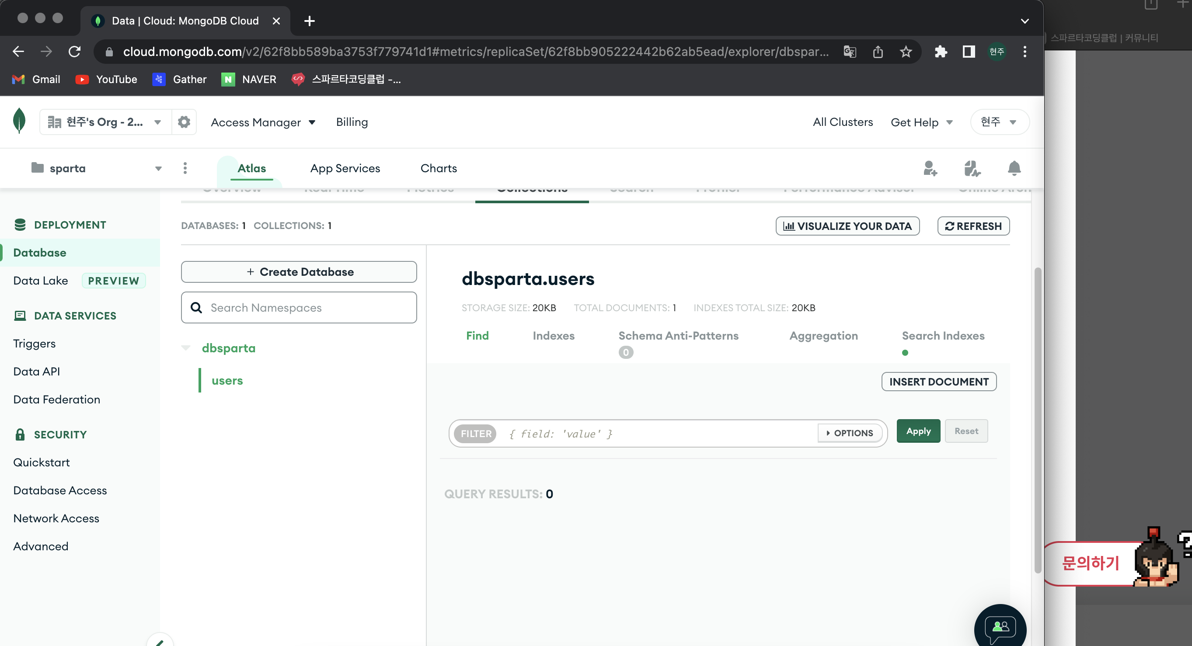Open Chrome extensions puzzle icon
This screenshot has width=1192, height=646.
coord(941,51)
